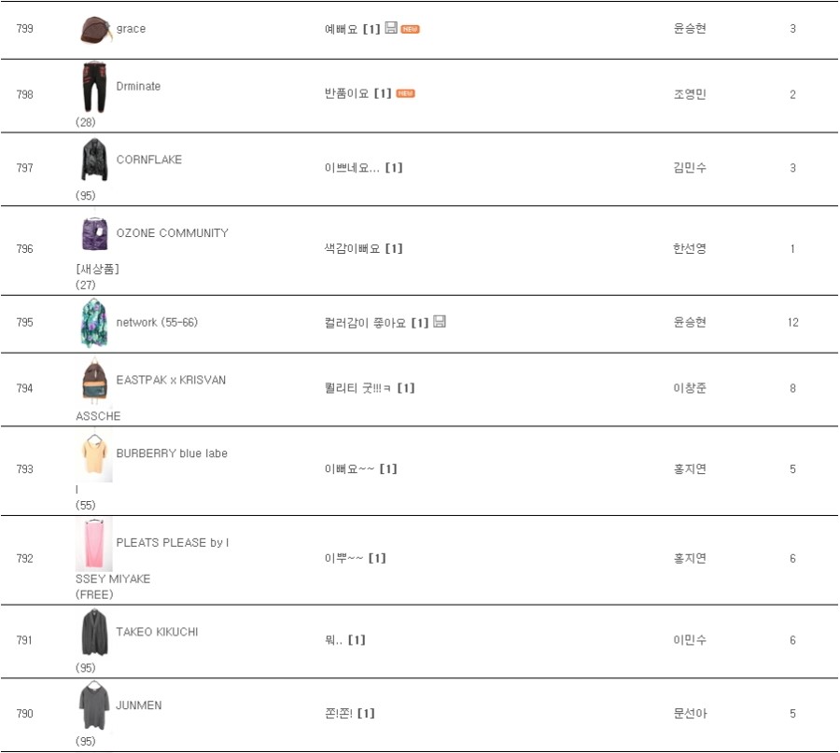This screenshot has height=753, width=840.
Task: Open the review titled 반품이요
Action: (x=346, y=93)
